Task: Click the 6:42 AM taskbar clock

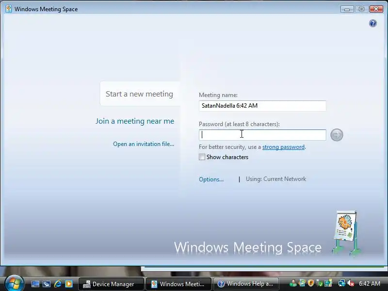Action: [x=370, y=283]
